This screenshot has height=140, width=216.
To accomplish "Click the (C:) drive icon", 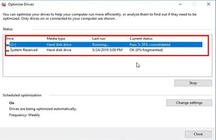I will (x=8, y=45).
